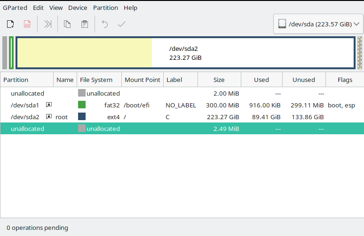Click the New partition toolbar icon
Viewport: 364px width, 236px height.
click(x=10, y=24)
